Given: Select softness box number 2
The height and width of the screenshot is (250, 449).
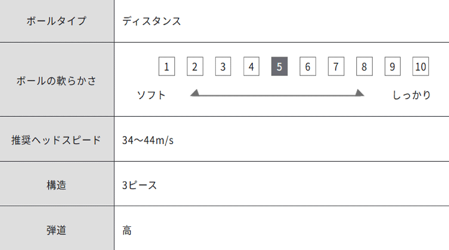Looking at the screenshot, I should [x=195, y=67].
